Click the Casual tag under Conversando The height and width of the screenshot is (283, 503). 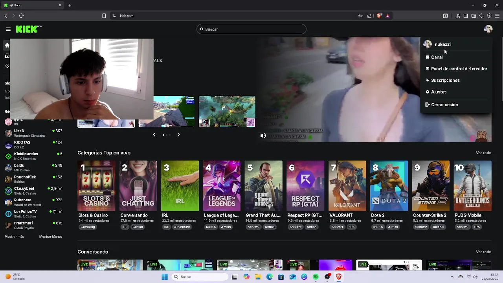[138, 227]
